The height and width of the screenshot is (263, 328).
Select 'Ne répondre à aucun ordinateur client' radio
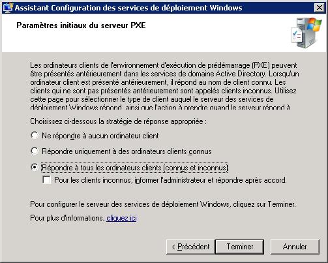click(x=35, y=135)
